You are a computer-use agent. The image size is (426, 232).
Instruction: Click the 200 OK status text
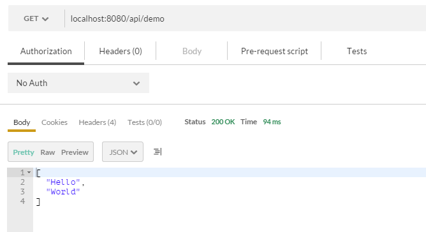(x=223, y=122)
